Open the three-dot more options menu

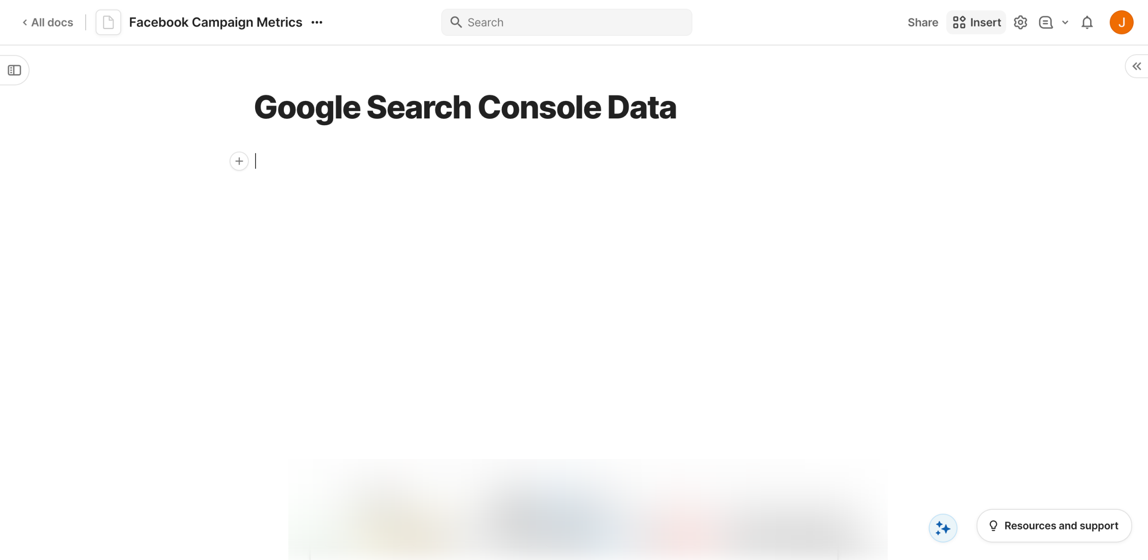pyautogui.click(x=317, y=22)
